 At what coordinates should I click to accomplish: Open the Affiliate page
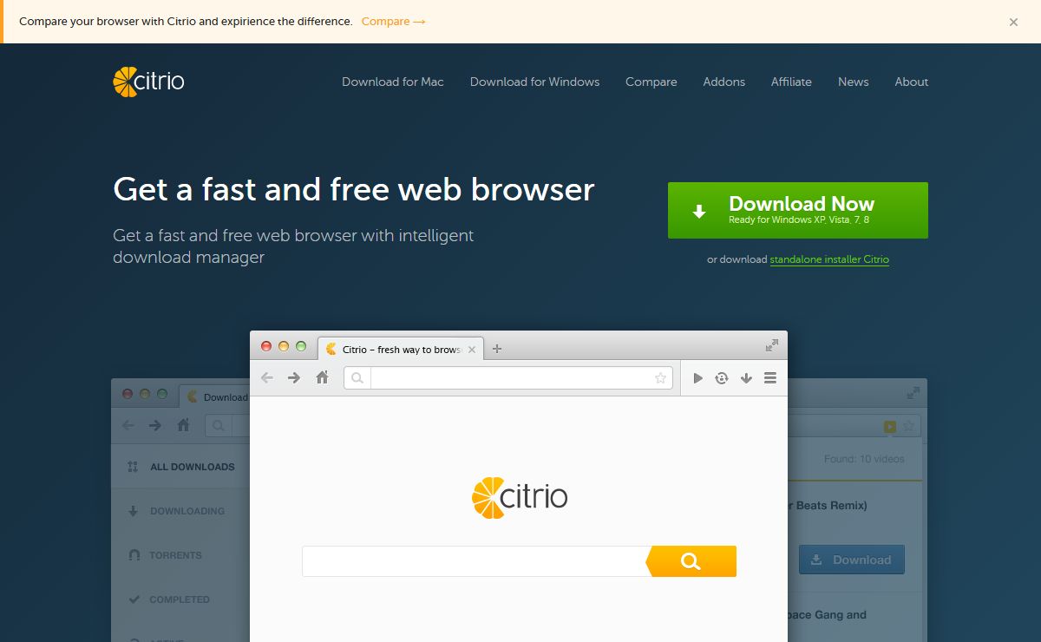coord(791,82)
